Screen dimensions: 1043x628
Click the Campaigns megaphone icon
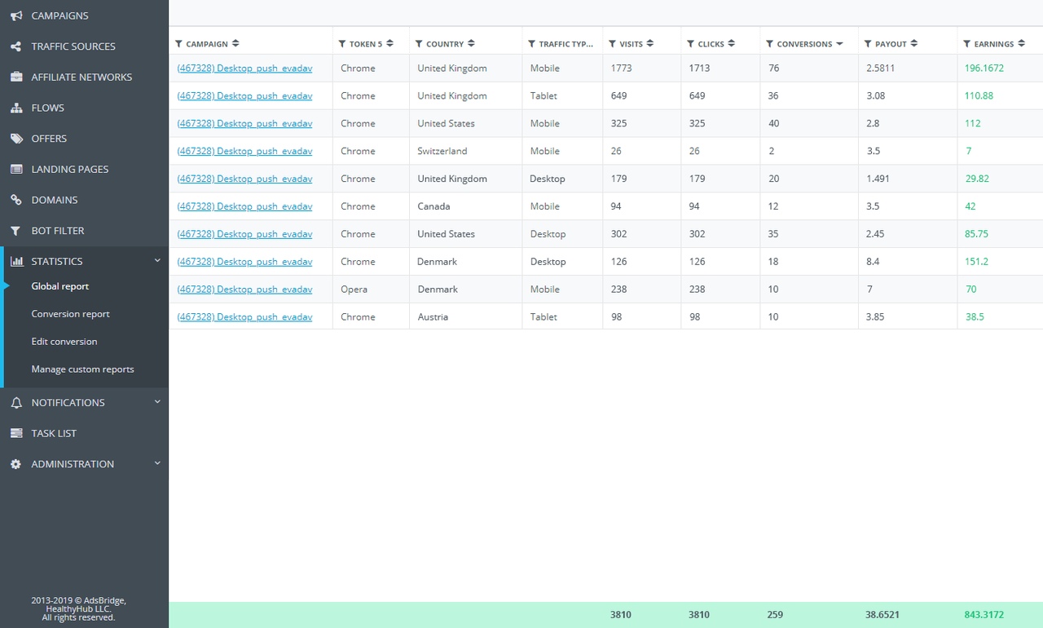coord(16,15)
